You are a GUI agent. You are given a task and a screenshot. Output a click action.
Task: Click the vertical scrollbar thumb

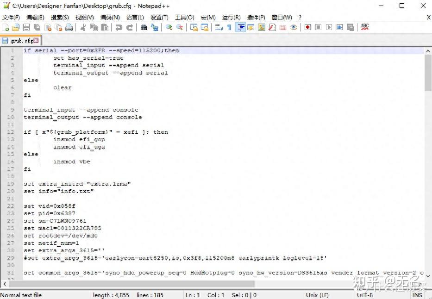(x=428, y=73)
